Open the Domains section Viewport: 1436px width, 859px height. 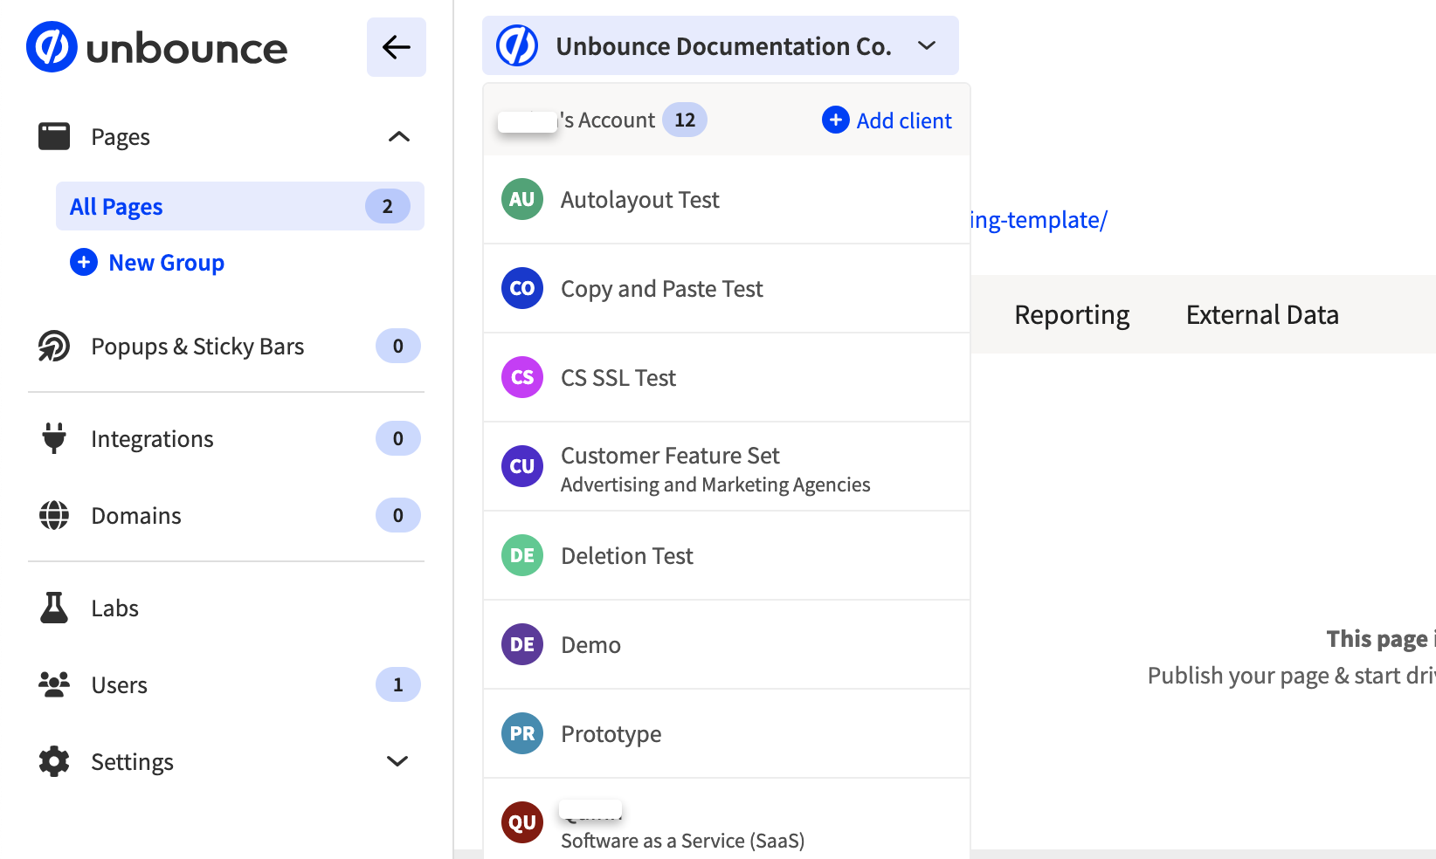[x=136, y=515]
